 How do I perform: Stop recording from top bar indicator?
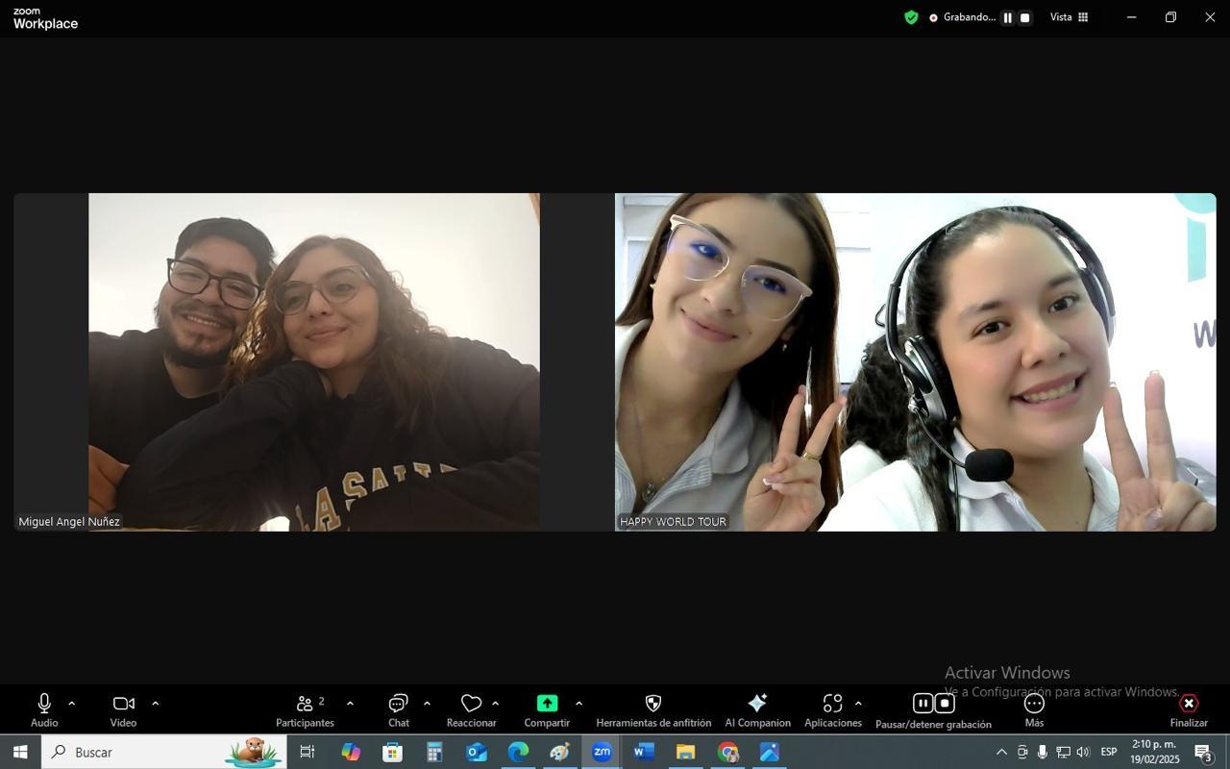pos(1024,17)
